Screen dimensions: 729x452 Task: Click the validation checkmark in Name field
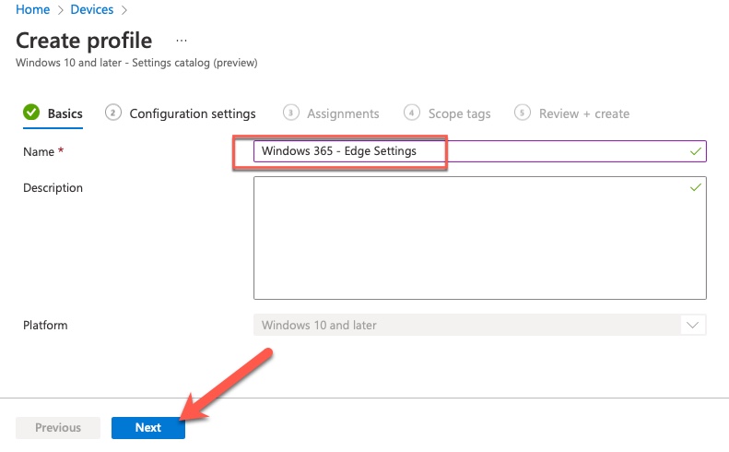(696, 151)
